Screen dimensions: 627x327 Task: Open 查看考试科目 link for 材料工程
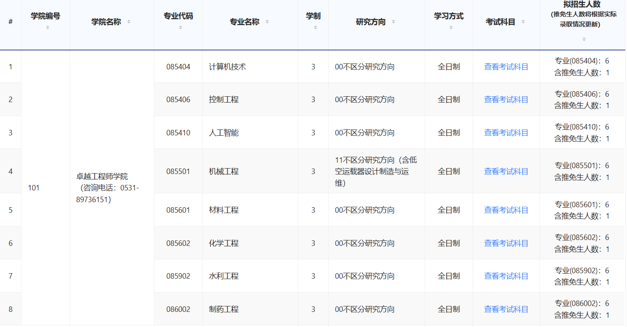coord(506,210)
